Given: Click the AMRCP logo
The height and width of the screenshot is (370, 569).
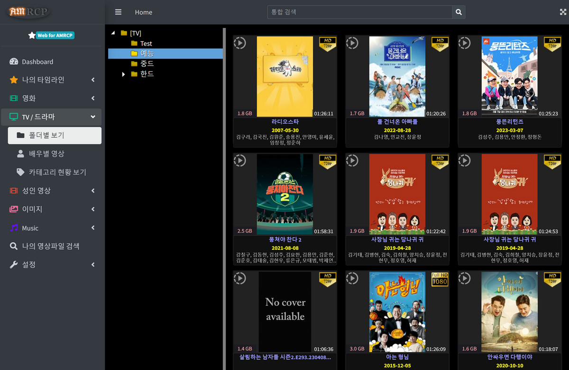Looking at the screenshot, I should [x=29, y=11].
